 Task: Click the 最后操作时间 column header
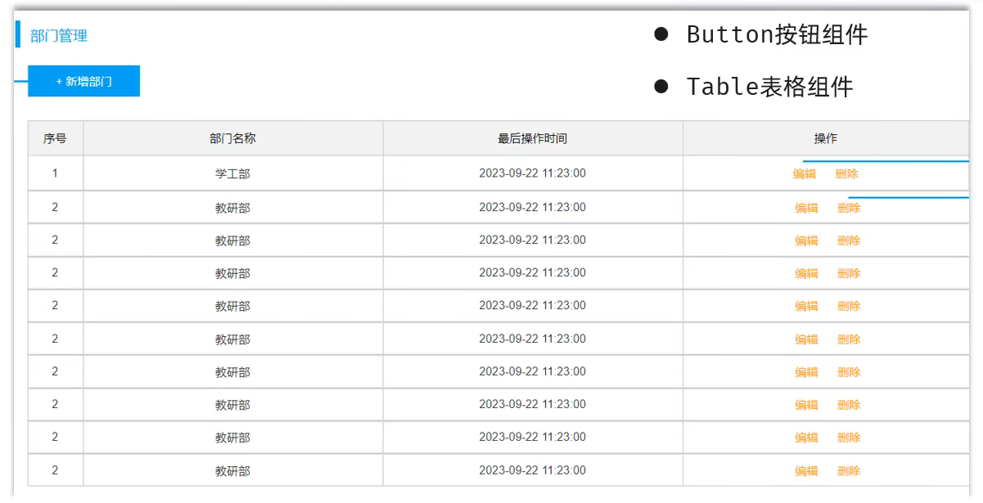coord(532,138)
